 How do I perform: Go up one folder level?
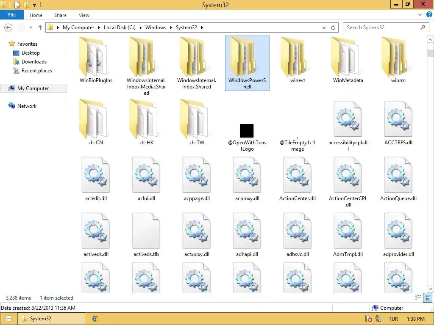coord(40,28)
